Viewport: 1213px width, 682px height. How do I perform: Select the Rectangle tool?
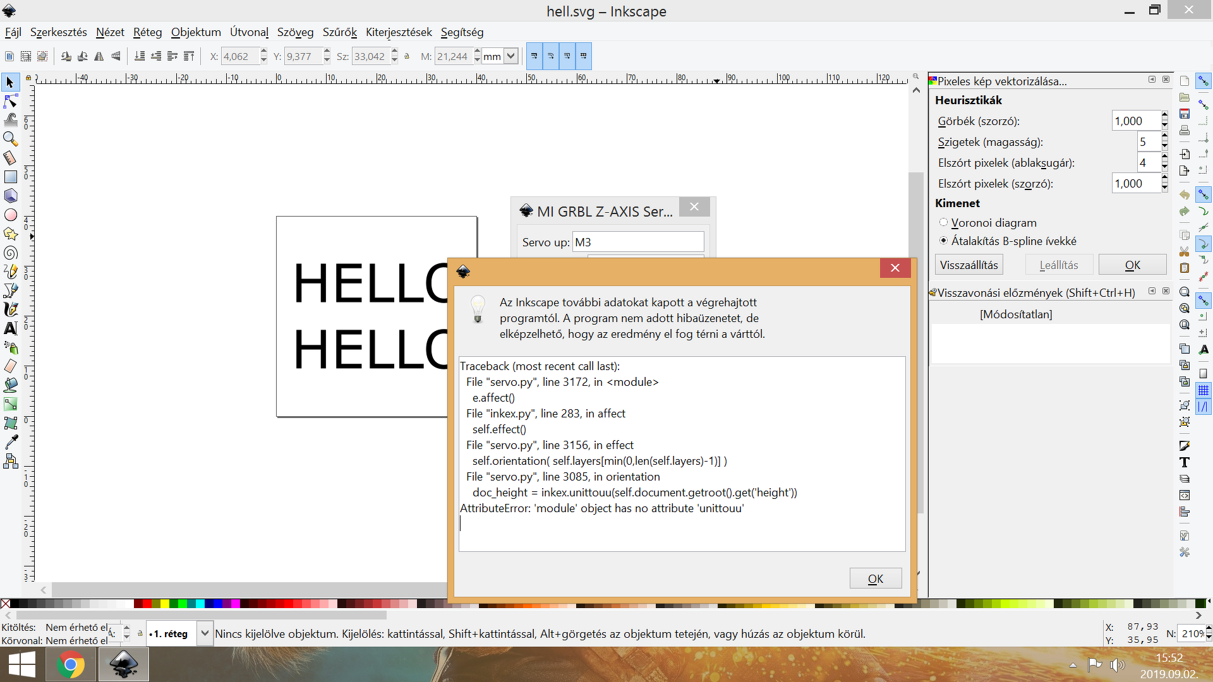click(x=10, y=177)
